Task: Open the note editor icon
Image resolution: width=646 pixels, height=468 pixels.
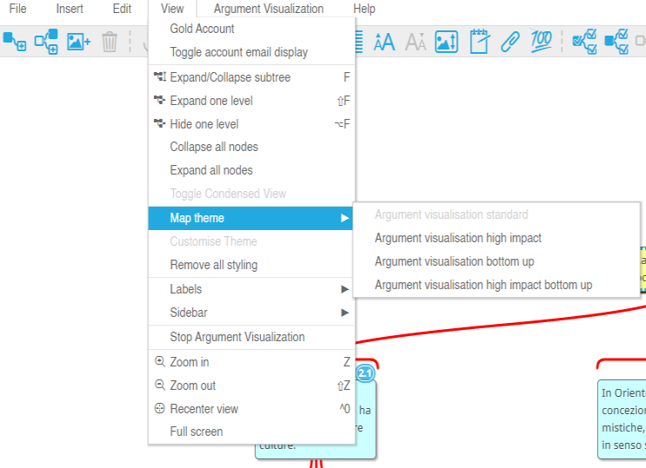Action: (479, 41)
